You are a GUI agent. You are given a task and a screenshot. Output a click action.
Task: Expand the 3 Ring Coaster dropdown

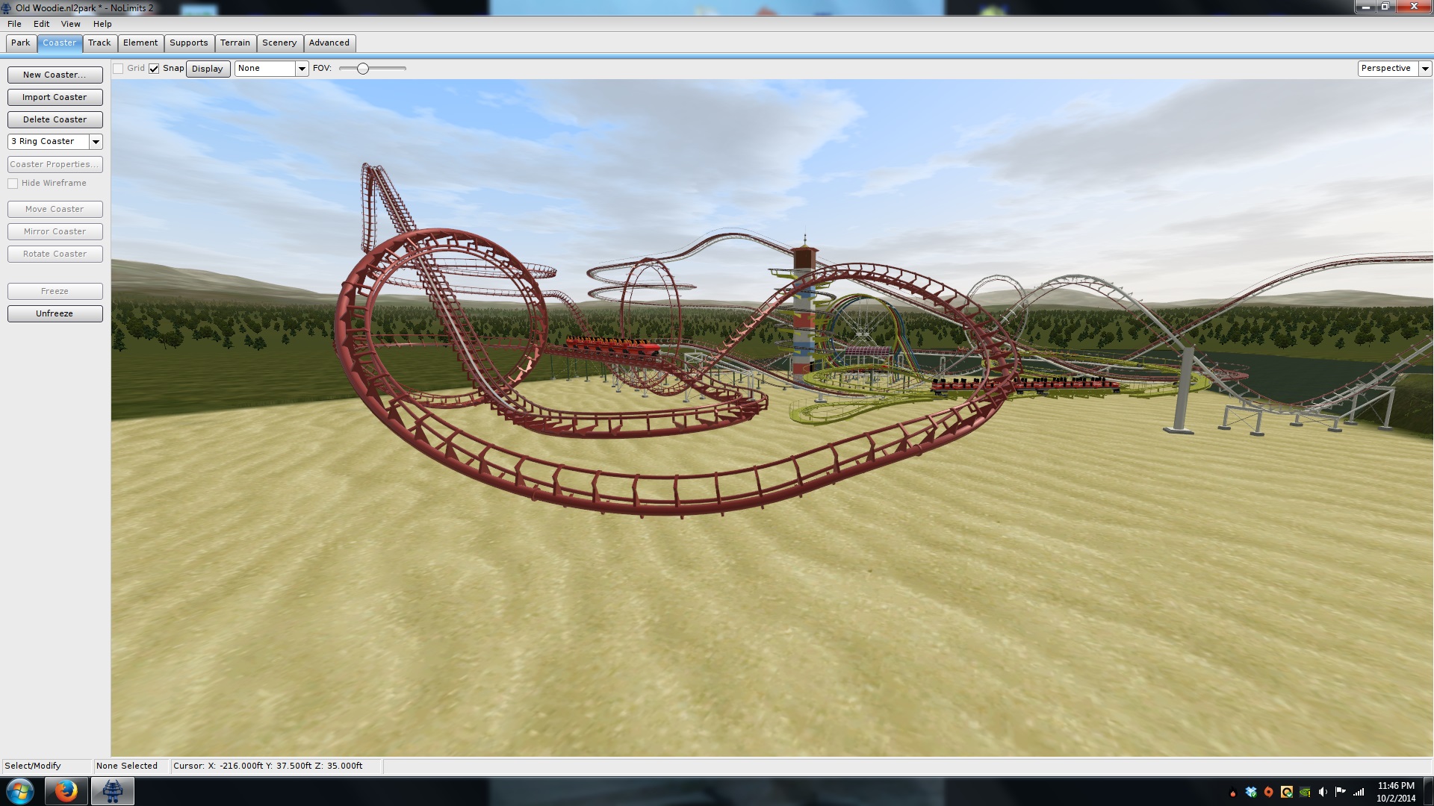[x=96, y=142]
